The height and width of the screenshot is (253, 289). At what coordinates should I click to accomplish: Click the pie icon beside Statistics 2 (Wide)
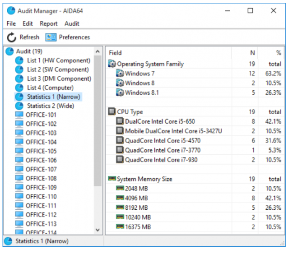click(19, 106)
